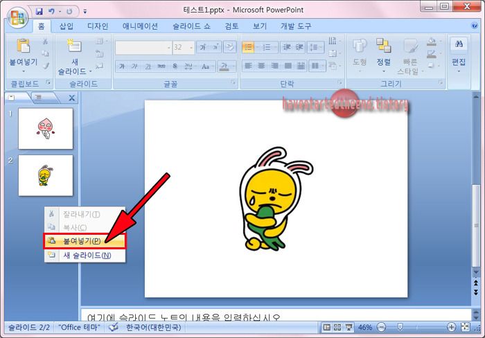
Task: Switch to the 보기 ribbon tab
Action: (x=260, y=26)
